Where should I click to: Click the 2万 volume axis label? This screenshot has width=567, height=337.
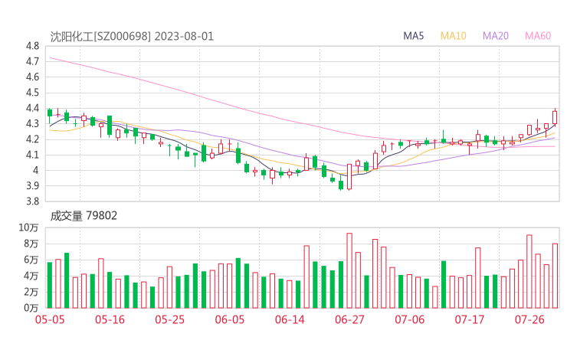point(31,292)
